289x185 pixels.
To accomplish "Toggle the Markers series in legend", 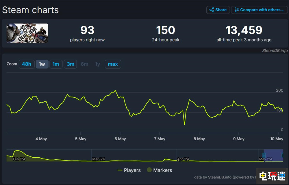I will [159, 170].
